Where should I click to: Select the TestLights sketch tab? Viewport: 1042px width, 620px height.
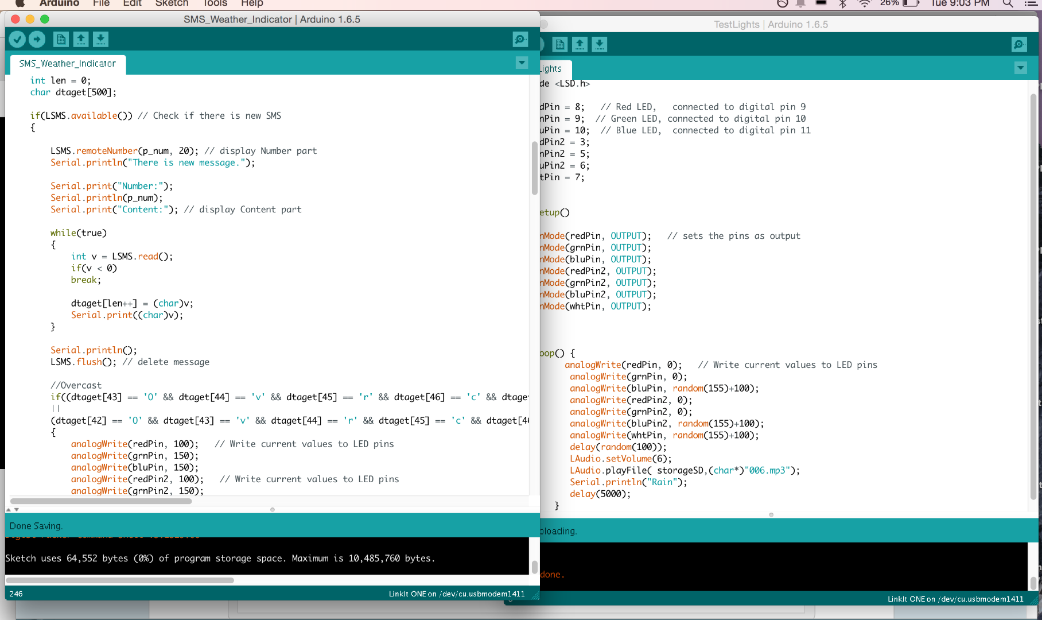[555, 69]
